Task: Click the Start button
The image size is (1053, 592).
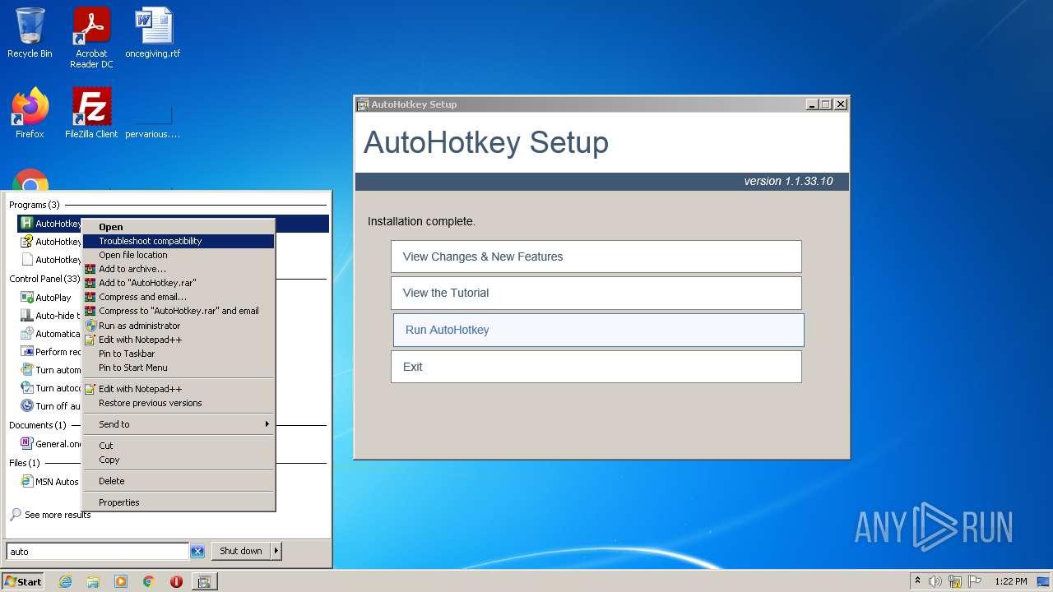Action: click(x=22, y=581)
